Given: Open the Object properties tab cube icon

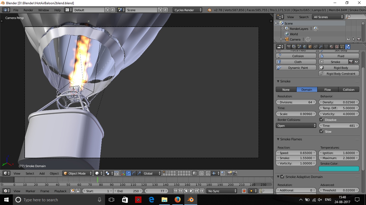Looking at the screenshot, I should point(310,47).
